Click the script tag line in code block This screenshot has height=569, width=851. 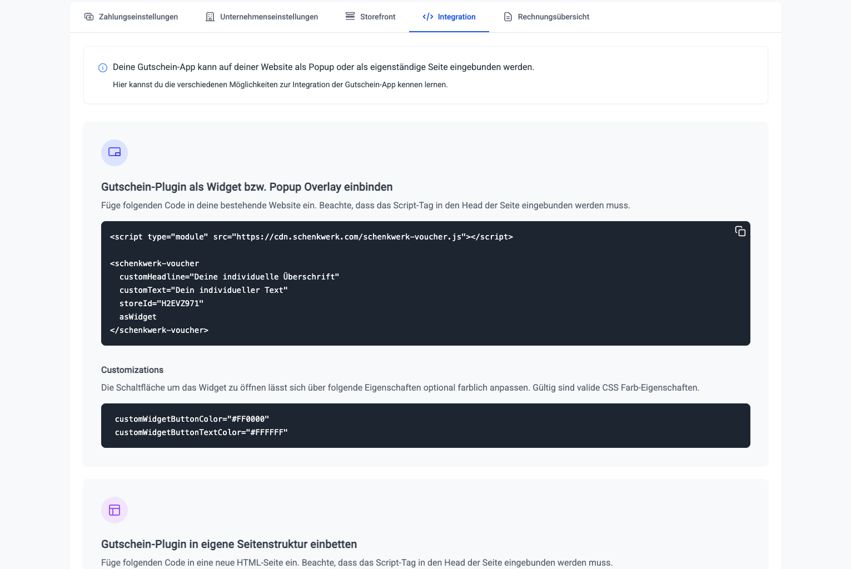[x=311, y=237]
